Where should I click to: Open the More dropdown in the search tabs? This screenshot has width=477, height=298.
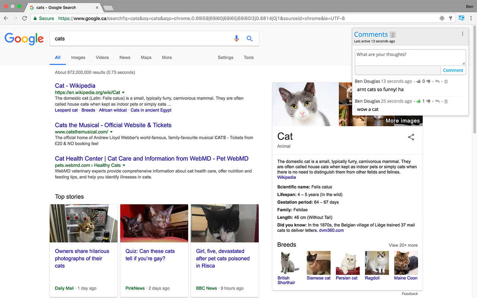[x=167, y=57]
